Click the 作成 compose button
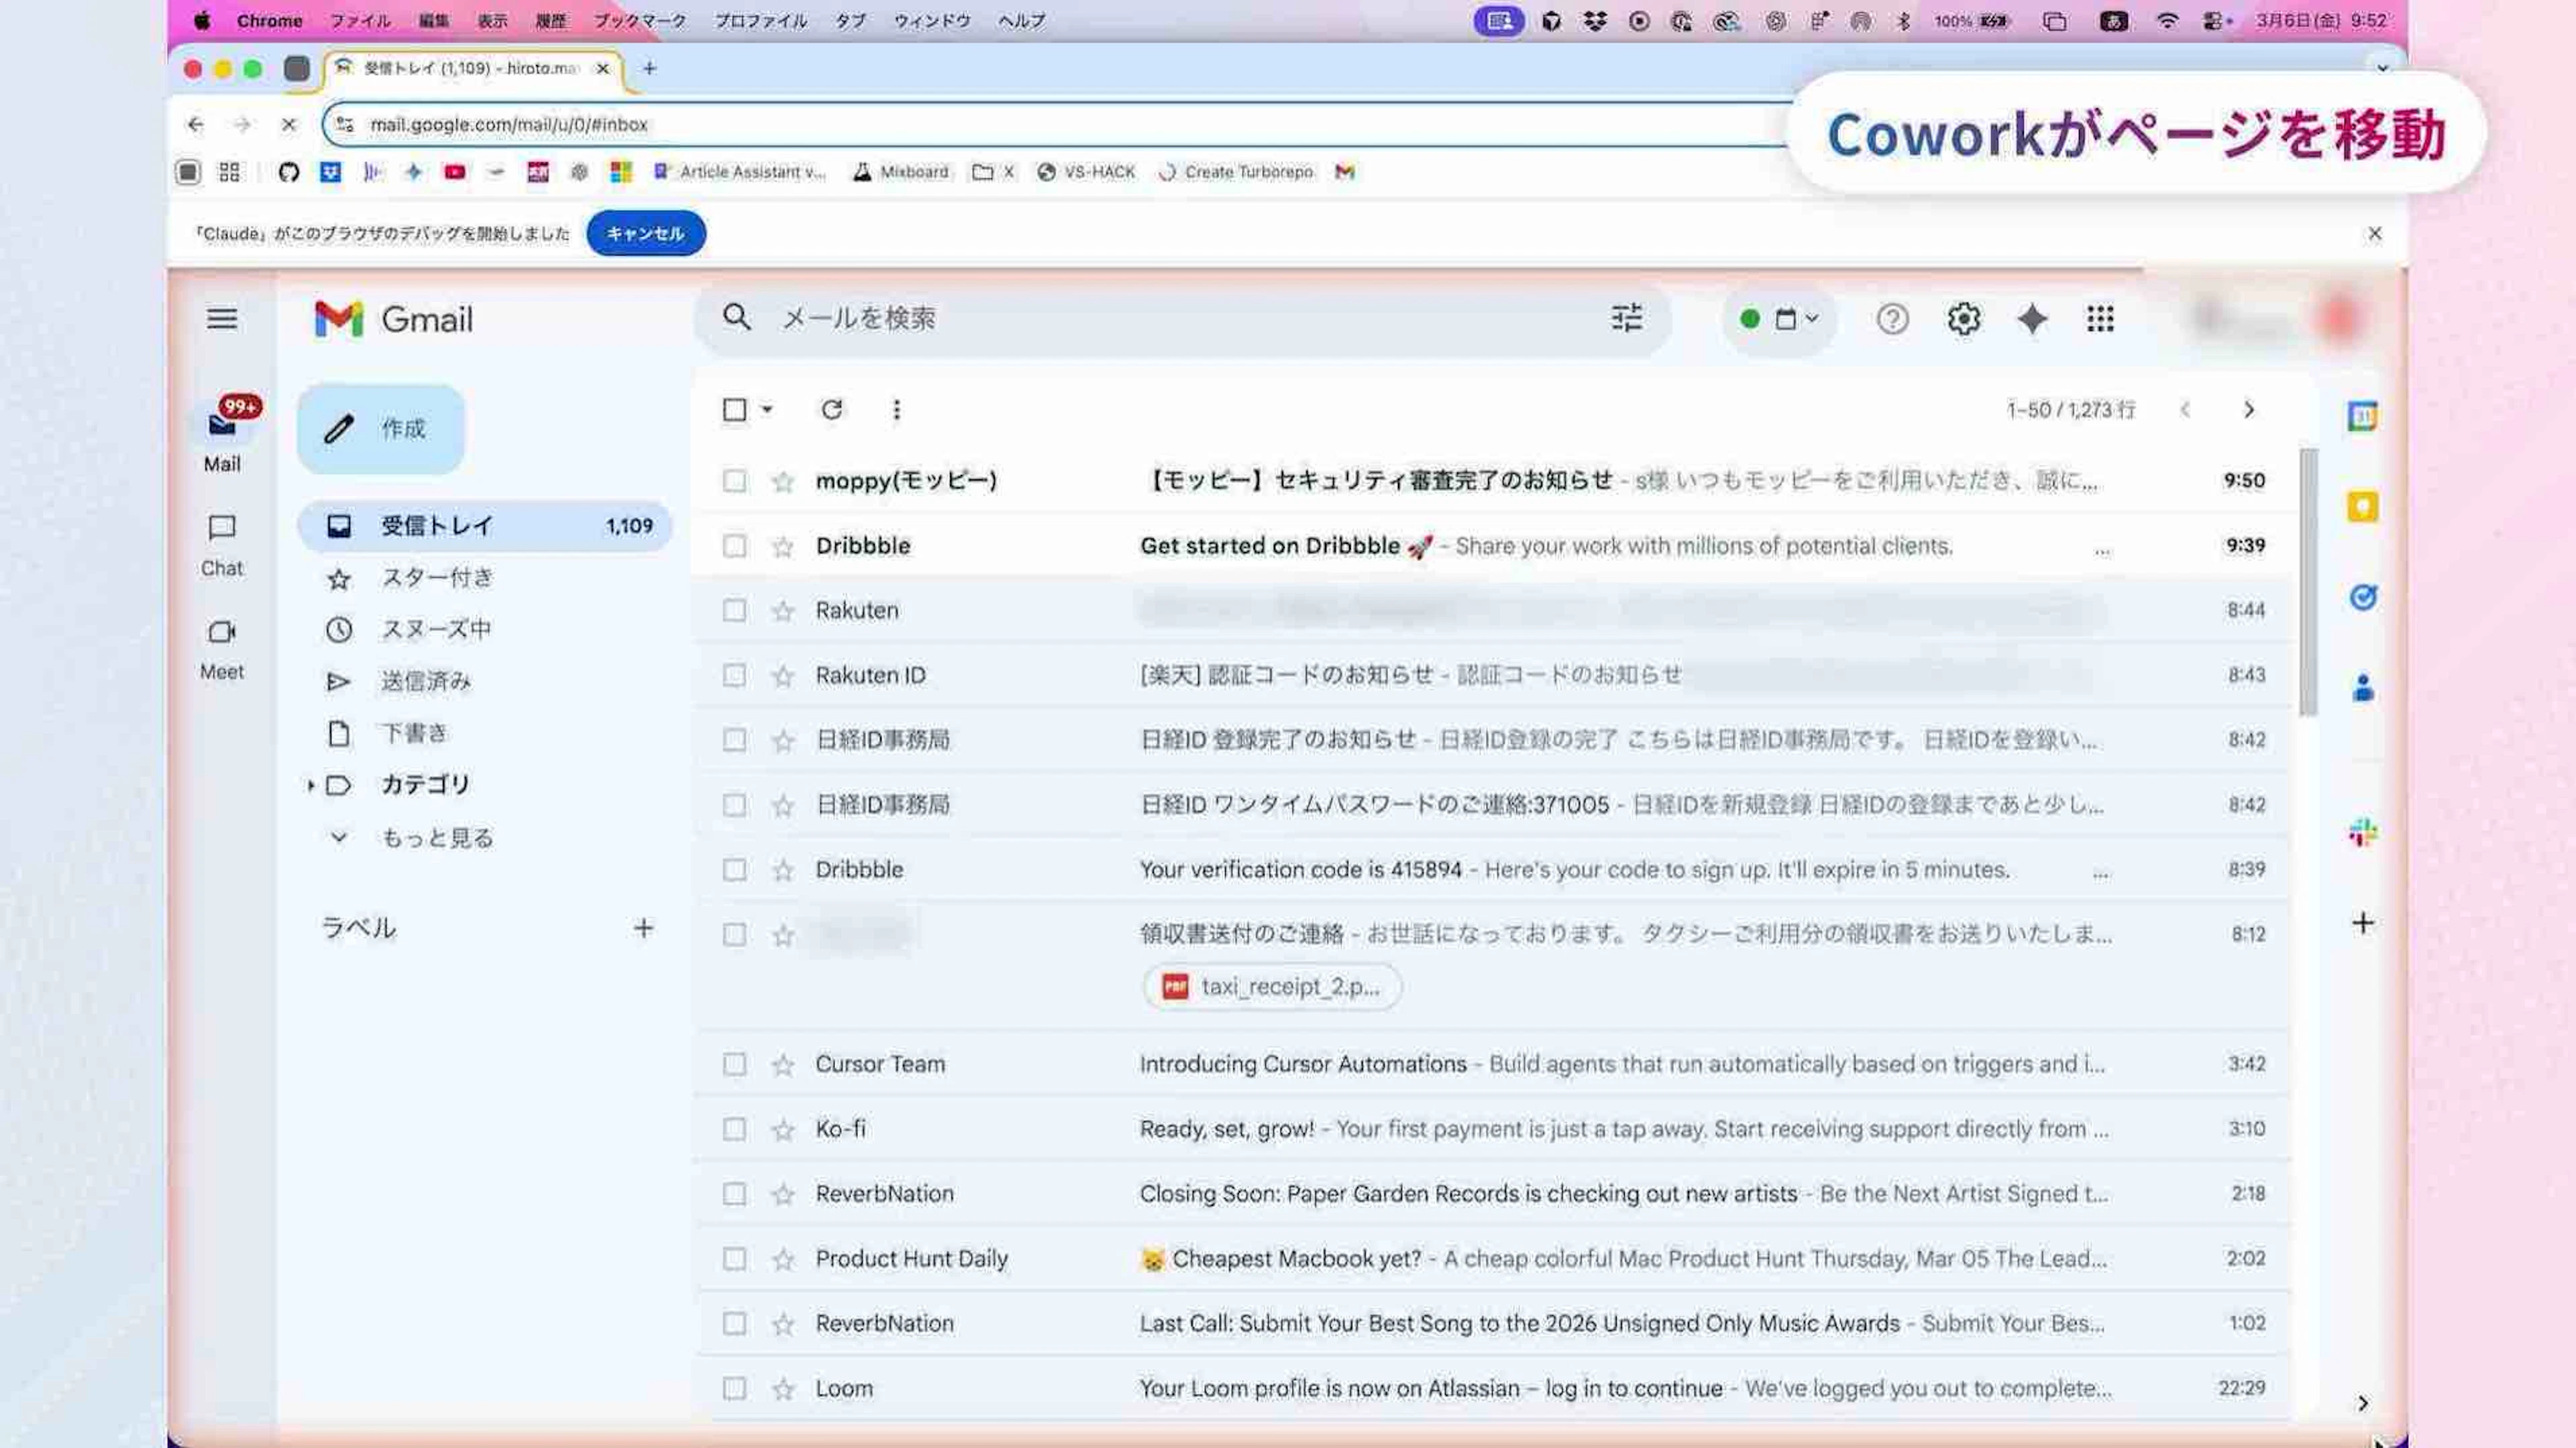This screenshot has height=1448, width=2576. click(381, 429)
